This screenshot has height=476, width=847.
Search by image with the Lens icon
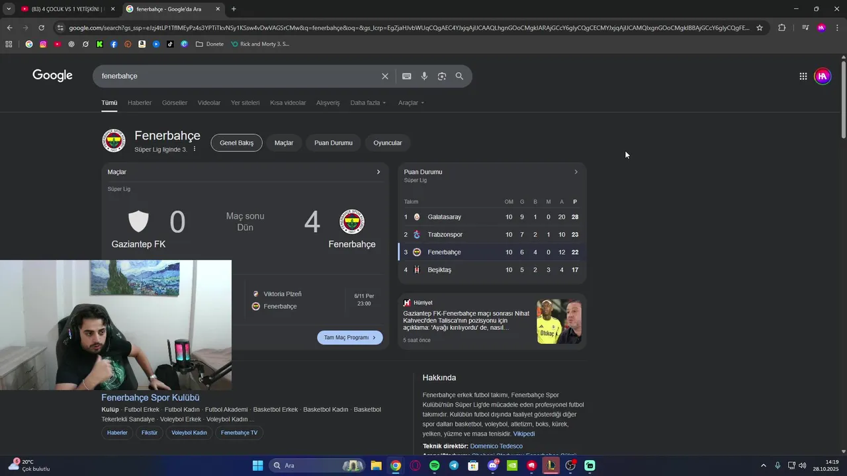442,76
